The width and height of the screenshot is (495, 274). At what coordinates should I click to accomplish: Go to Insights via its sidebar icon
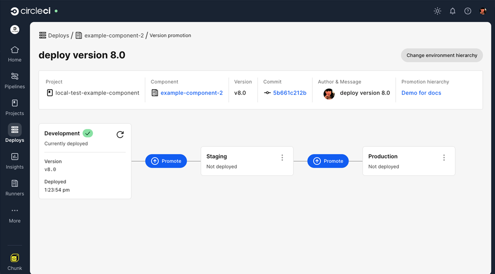click(x=14, y=160)
